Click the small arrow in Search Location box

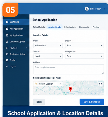coord(61,84)
